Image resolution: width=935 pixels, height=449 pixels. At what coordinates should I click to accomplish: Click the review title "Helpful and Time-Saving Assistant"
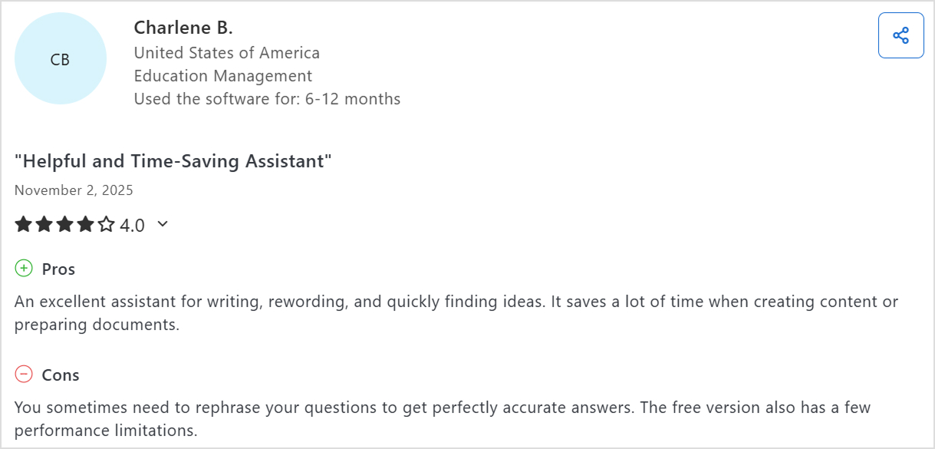click(173, 161)
